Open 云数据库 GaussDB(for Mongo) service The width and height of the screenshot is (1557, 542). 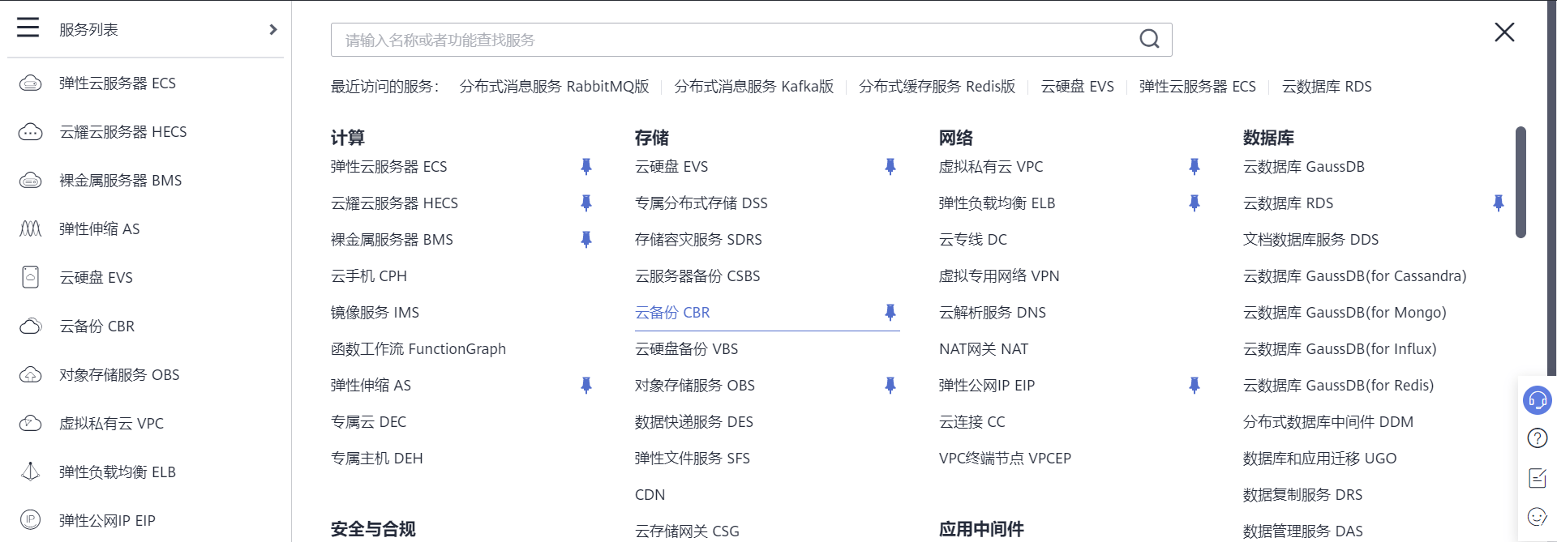pyautogui.click(x=1345, y=313)
